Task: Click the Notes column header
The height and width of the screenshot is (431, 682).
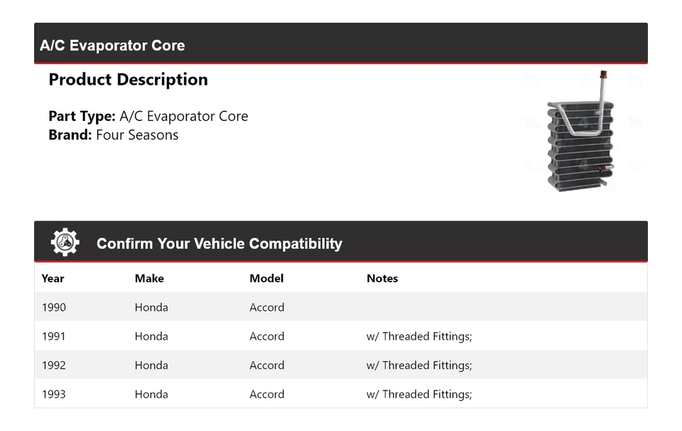Action: 382,278
